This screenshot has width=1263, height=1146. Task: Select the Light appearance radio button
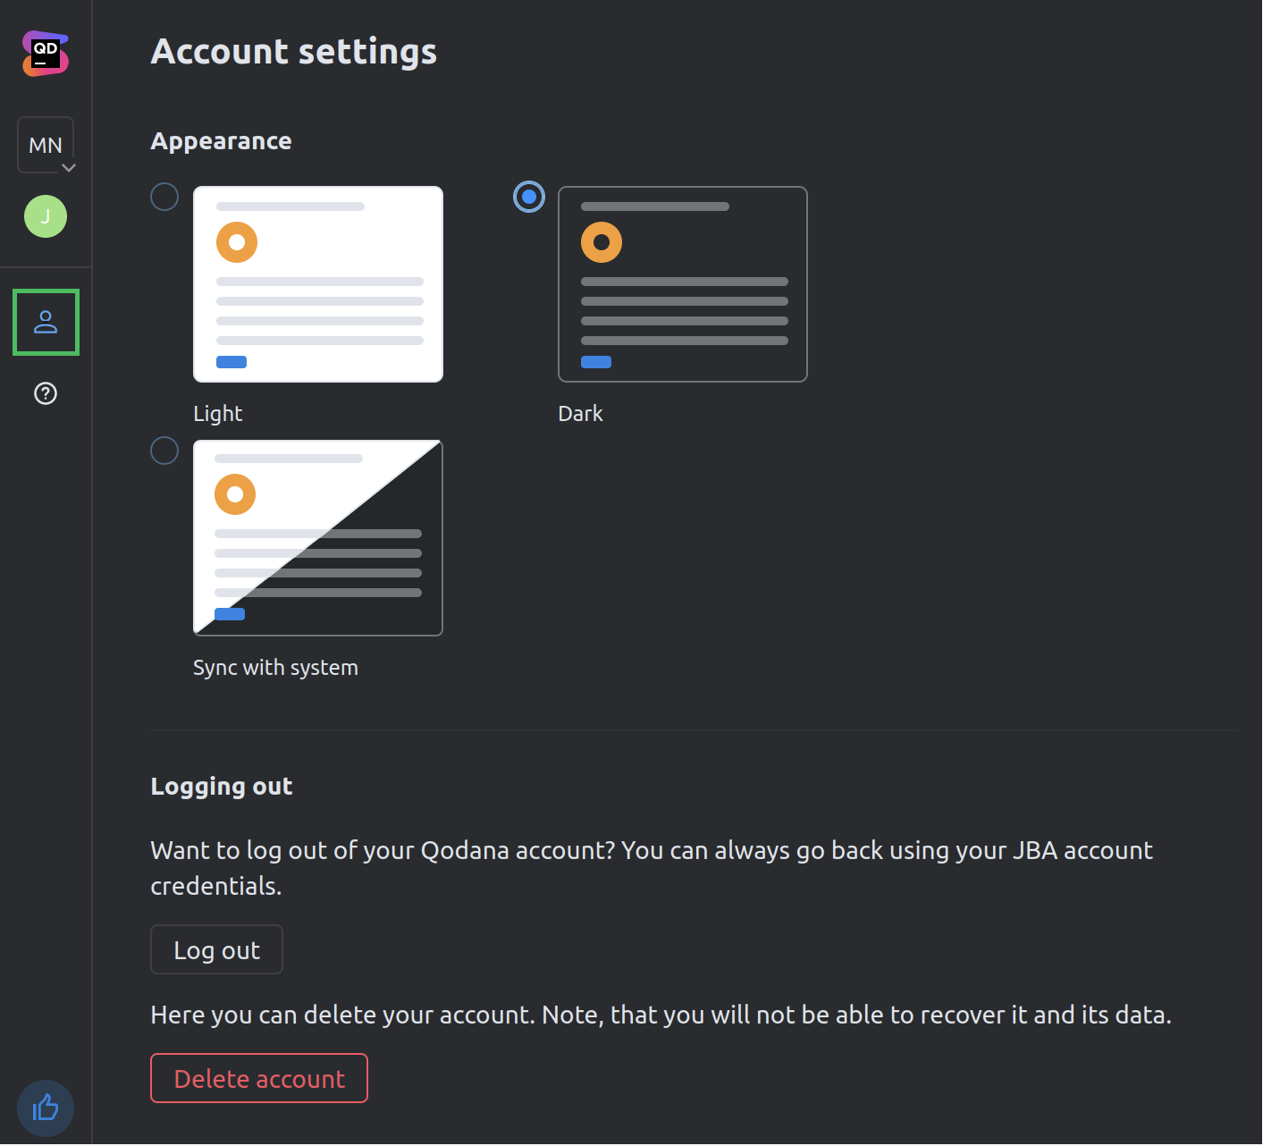point(164,197)
